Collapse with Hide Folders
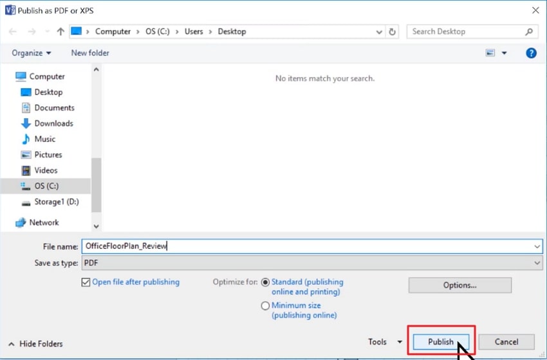This screenshot has width=547, height=360. point(35,344)
